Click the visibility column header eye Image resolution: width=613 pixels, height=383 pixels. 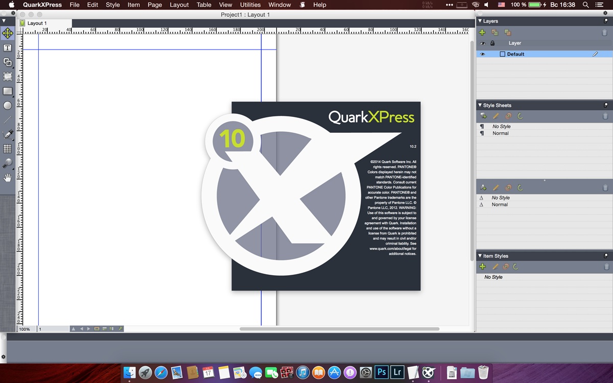coord(483,43)
